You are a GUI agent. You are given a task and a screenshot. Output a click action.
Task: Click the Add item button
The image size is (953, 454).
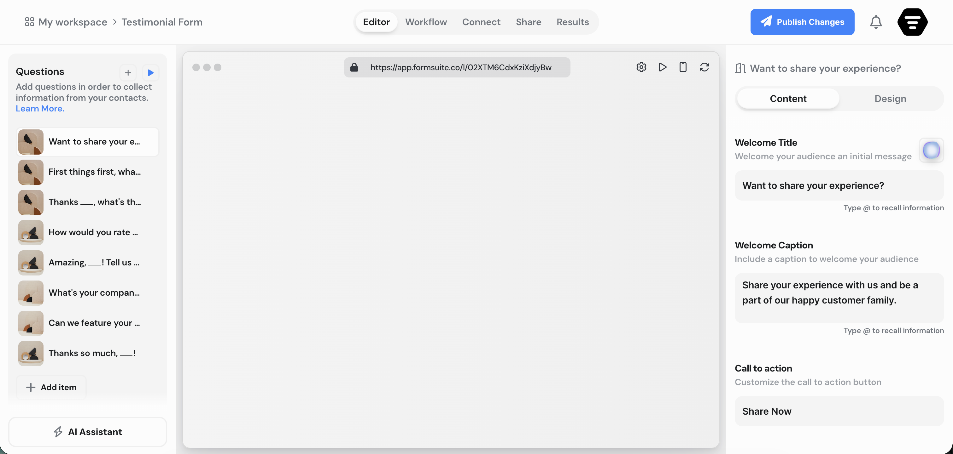tap(51, 387)
